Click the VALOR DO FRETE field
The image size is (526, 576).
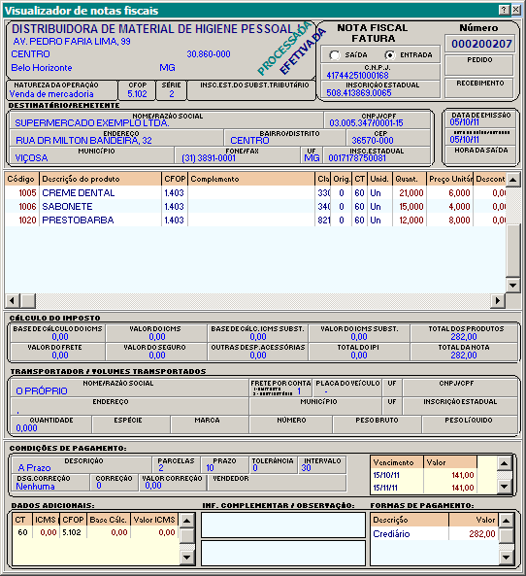pyautogui.click(x=57, y=352)
